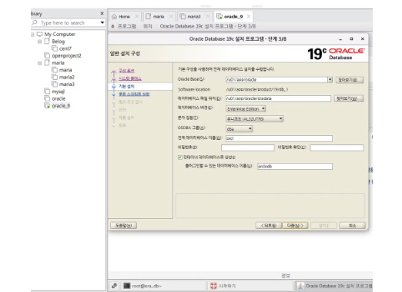Screen dimensions: 402x292
Task: Open the library search dropdown arrow
Action: point(102,22)
